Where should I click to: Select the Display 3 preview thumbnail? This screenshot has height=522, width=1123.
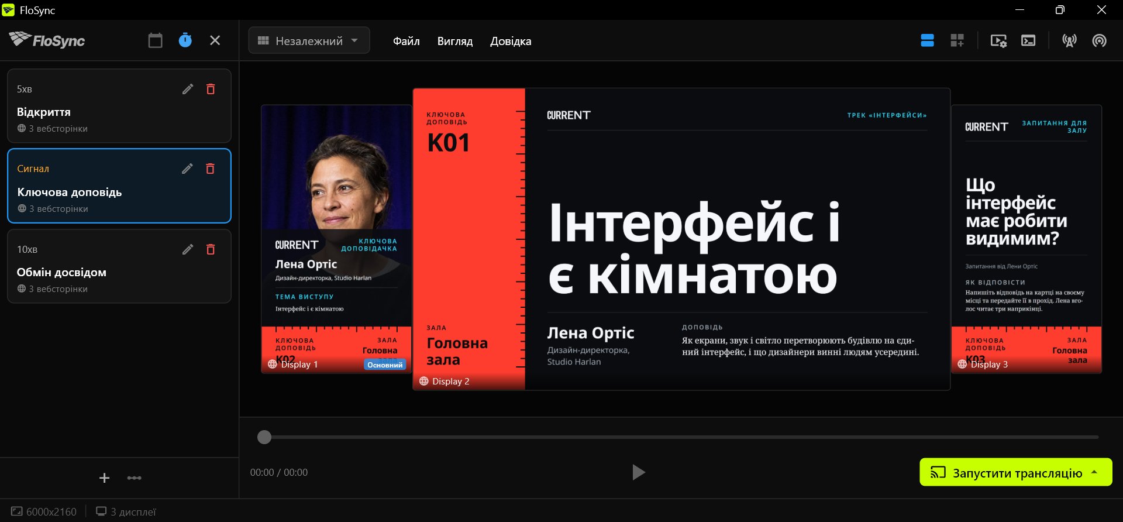click(x=1026, y=239)
